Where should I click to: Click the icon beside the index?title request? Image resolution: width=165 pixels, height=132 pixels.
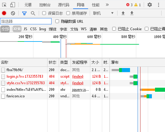coord(3,90)
